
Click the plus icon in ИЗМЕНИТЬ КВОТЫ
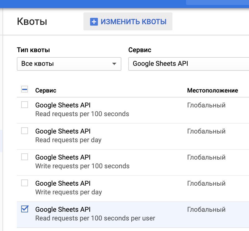[94, 21]
